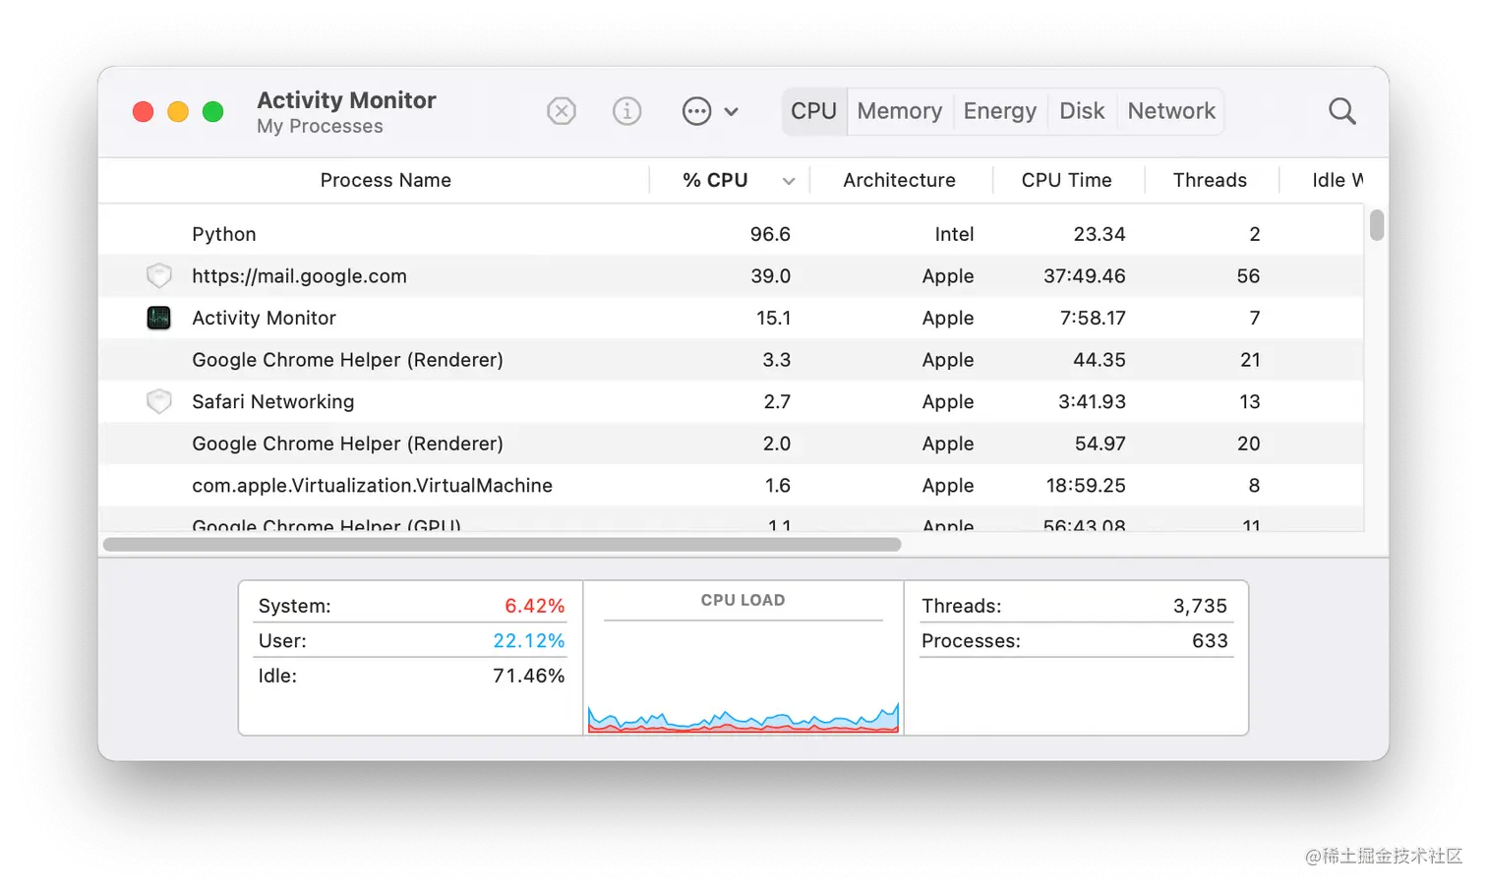
Task: Switch to the Memory tab
Action: [899, 111]
